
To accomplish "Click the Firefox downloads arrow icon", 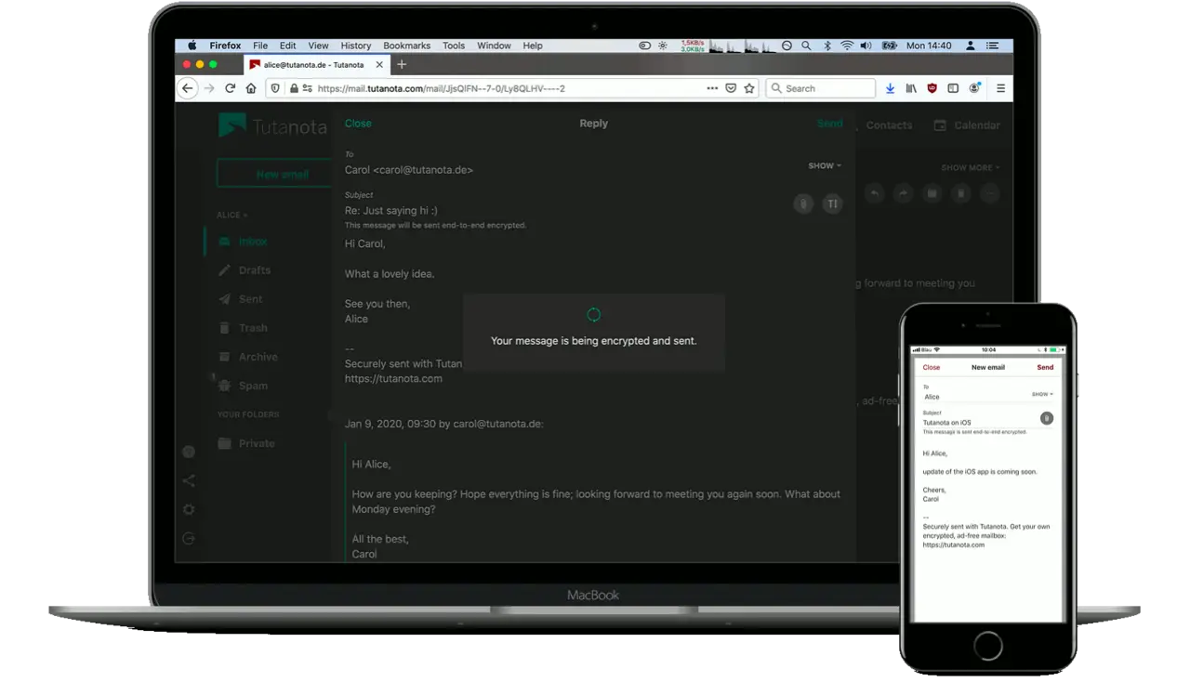I will tap(890, 88).
